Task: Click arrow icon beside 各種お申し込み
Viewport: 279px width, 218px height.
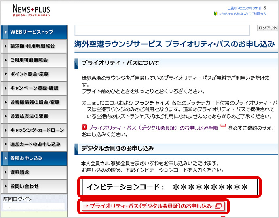Action: (x=6, y=158)
